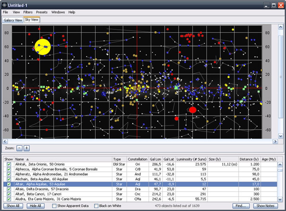Toggle Black on White checkbox
Image resolution: width=286 pixels, height=211 pixels.
click(96, 206)
